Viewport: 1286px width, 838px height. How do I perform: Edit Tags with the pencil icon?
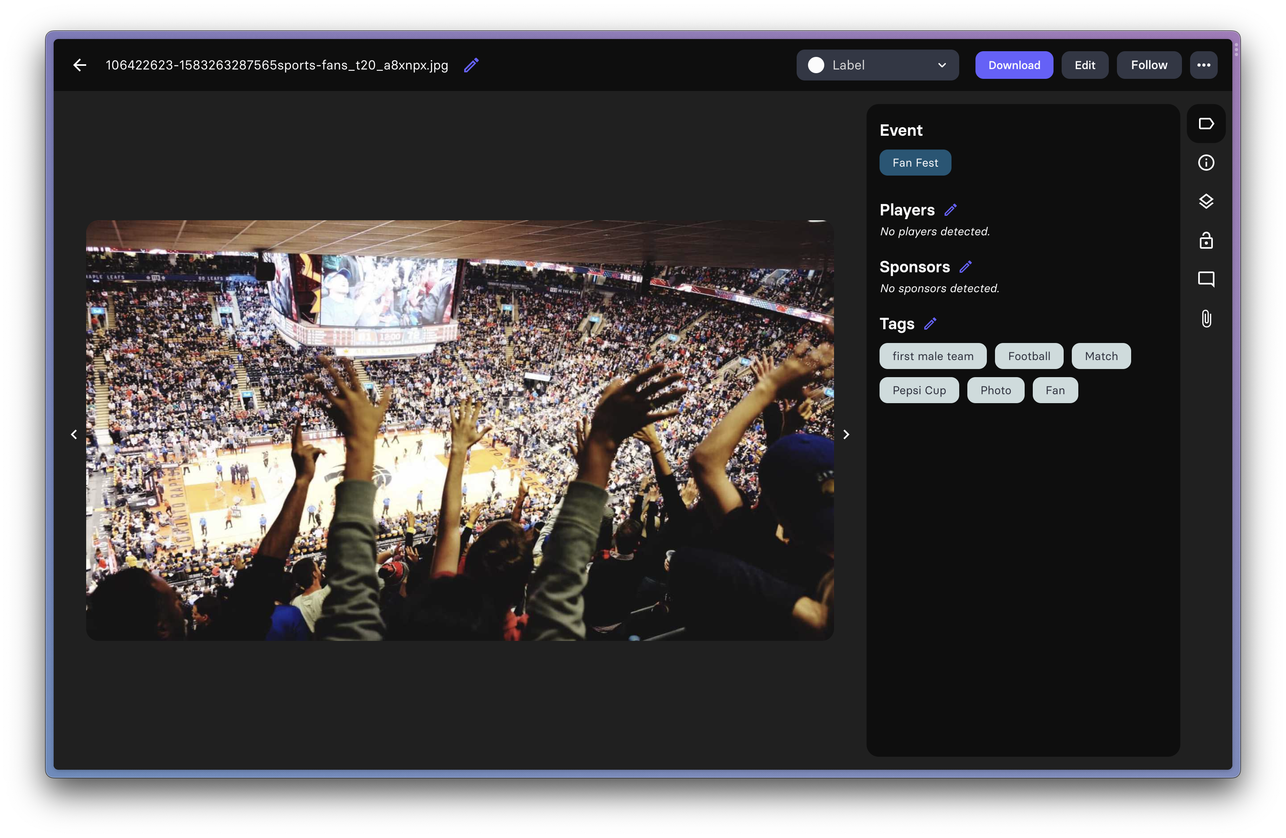(x=930, y=323)
